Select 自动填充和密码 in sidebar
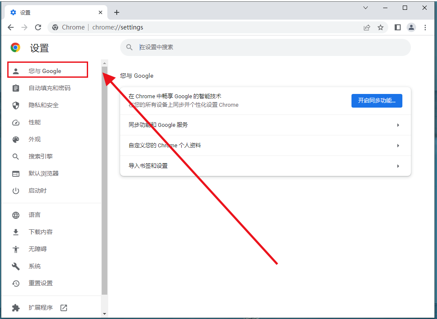 coord(49,88)
